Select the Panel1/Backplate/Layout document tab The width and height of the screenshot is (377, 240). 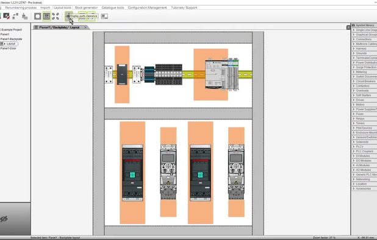pyautogui.click(x=59, y=27)
